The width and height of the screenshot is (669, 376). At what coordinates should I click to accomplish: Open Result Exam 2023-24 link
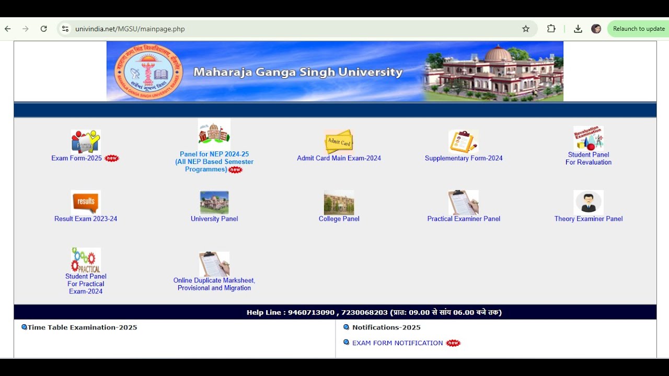pos(86,219)
